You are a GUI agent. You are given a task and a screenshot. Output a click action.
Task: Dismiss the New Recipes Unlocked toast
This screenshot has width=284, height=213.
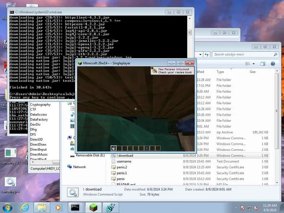(173, 71)
